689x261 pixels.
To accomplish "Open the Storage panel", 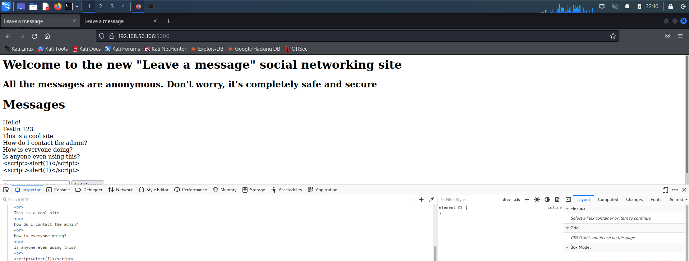I will 254,190.
